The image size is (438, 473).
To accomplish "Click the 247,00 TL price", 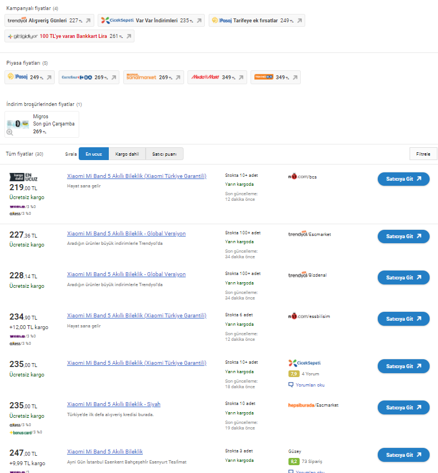I will click(23, 453).
